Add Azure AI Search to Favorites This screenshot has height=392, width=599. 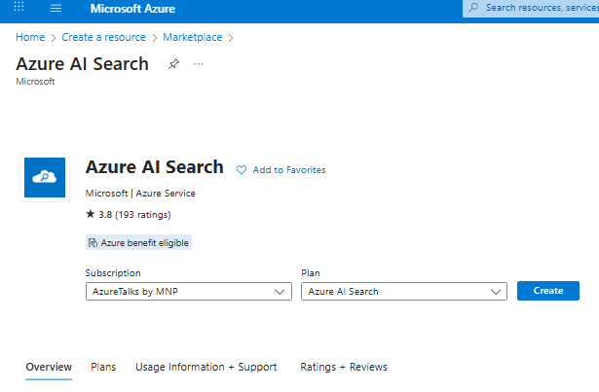pyautogui.click(x=281, y=170)
